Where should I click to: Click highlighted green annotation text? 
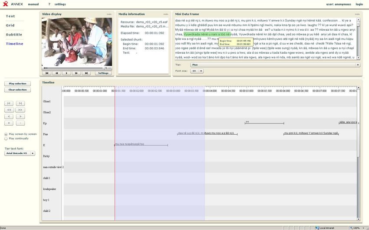(207, 34)
